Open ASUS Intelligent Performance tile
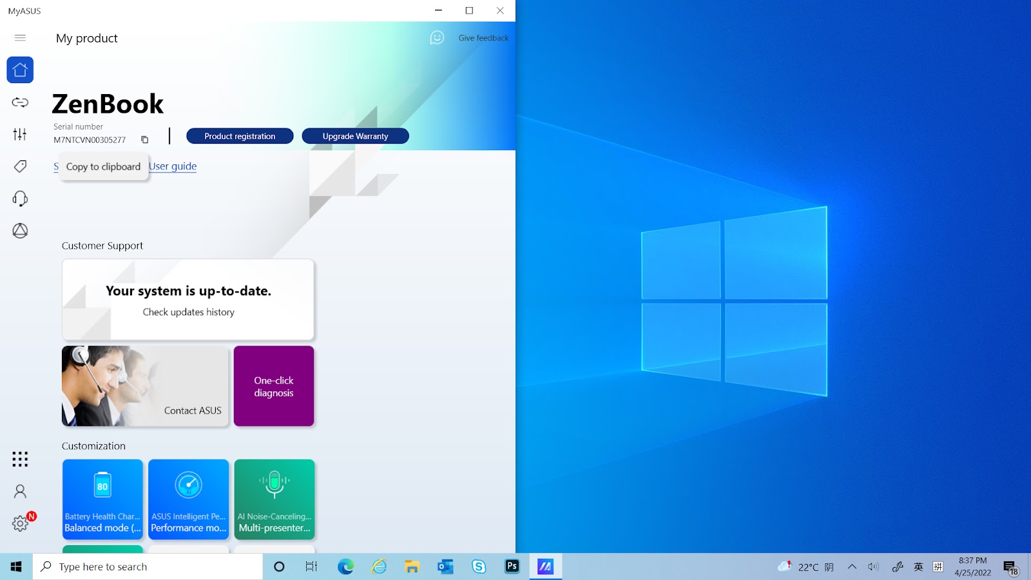Screen dimensions: 1031x580 coord(188,499)
